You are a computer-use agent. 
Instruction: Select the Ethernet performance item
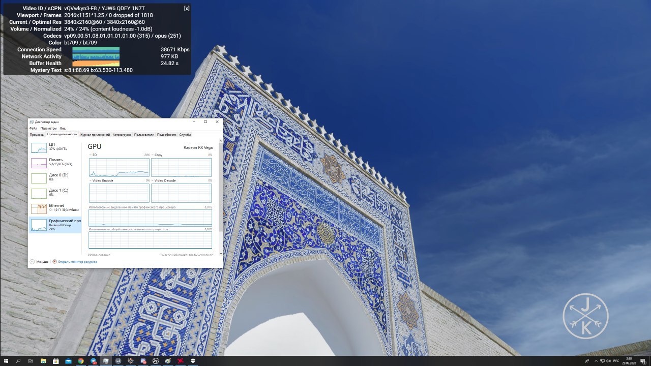click(55, 208)
